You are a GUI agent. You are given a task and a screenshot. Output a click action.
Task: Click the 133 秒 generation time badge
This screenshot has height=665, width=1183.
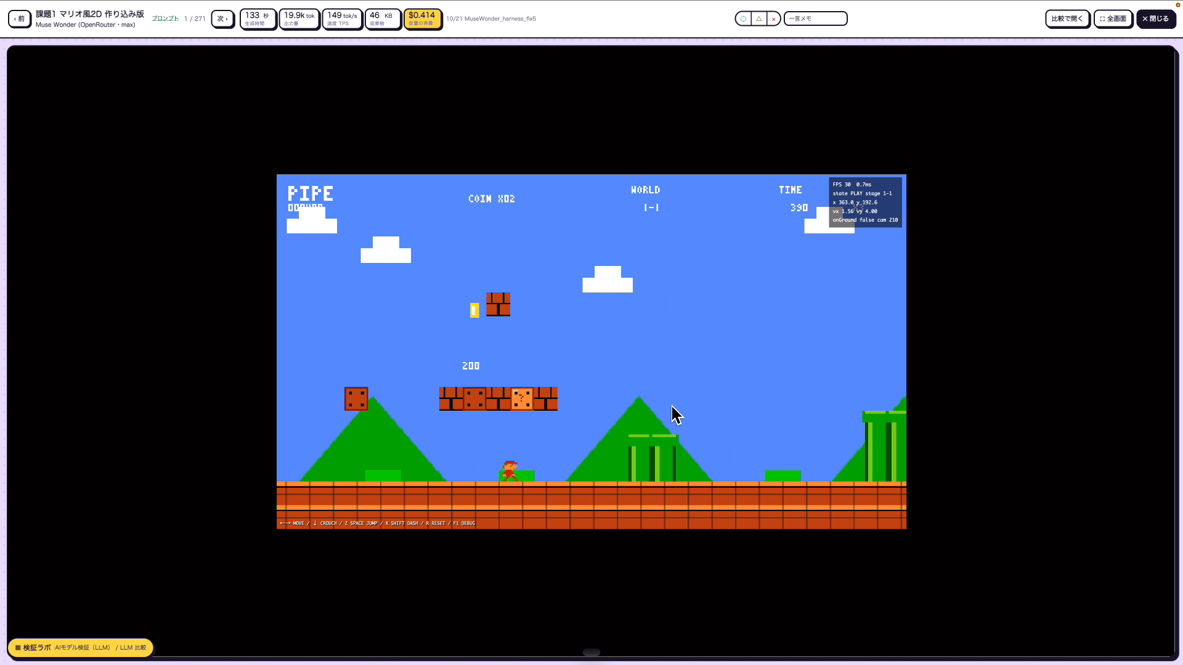tap(258, 18)
